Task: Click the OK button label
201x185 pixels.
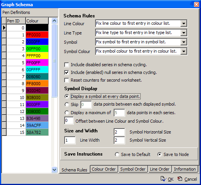Action: tap(170, 179)
